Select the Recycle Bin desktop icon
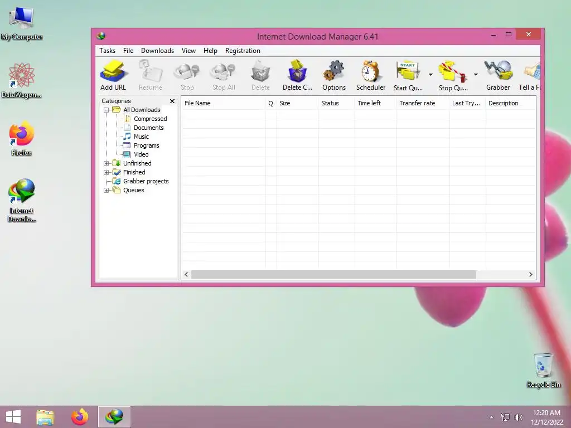The image size is (571, 428). (543, 370)
